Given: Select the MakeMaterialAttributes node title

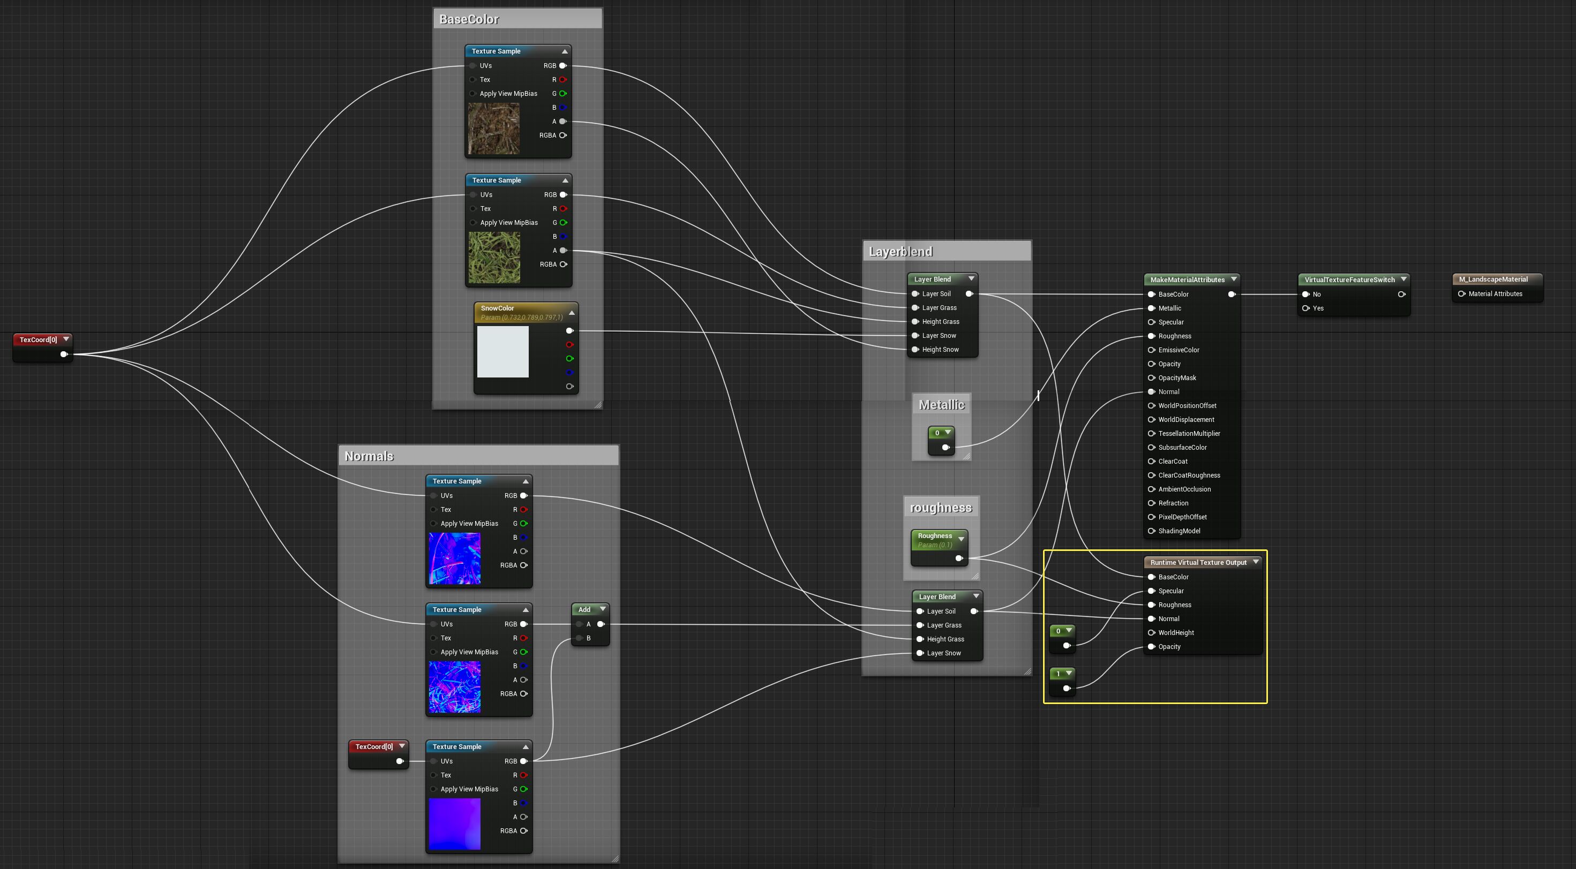Looking at the screenshot, I should coord(1187,279).
